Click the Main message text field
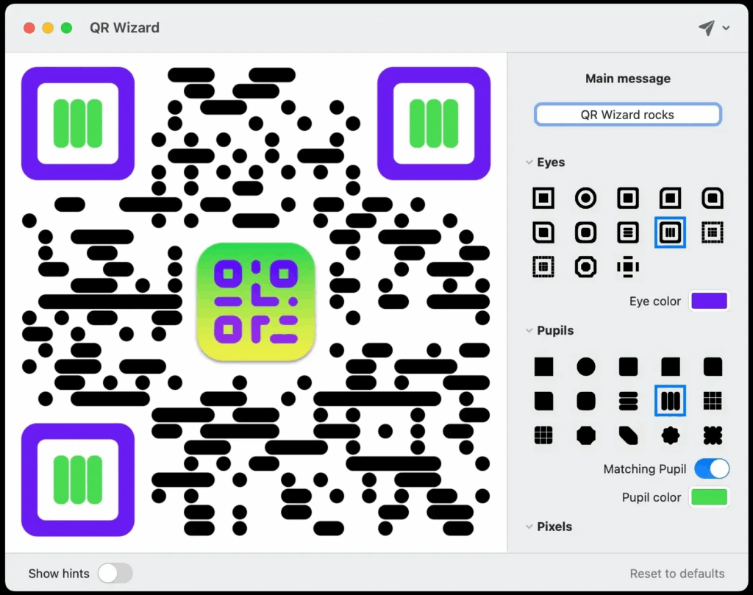This screenshot has height=595, width=753. pos(627,115)
